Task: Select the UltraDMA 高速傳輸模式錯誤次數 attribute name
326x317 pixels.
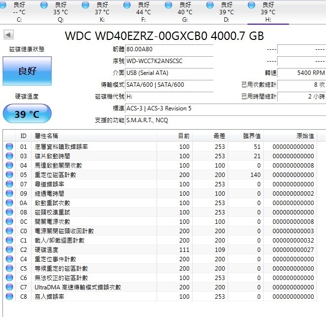Action: [x=78, y=287]
